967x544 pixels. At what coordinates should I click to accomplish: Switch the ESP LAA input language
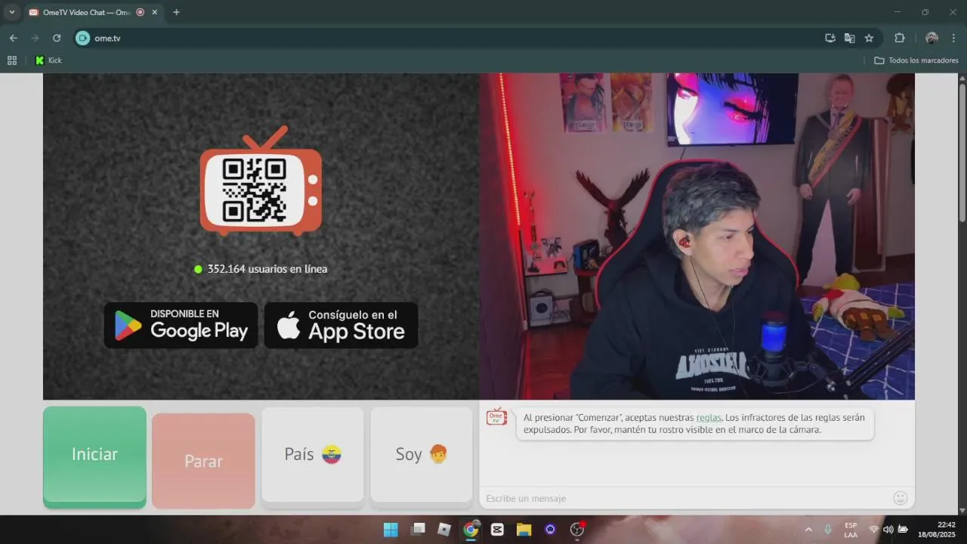(x=851, y=530)
